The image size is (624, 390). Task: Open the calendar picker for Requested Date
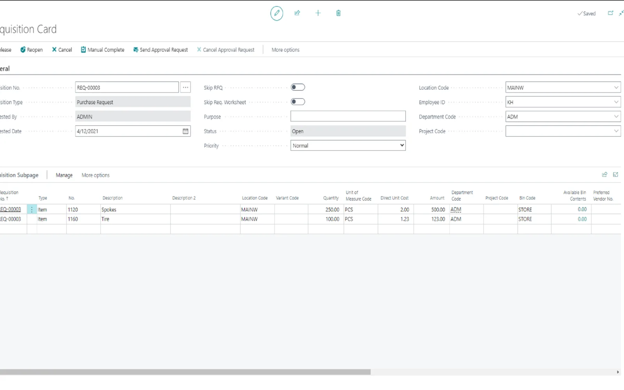coord(186,131)
